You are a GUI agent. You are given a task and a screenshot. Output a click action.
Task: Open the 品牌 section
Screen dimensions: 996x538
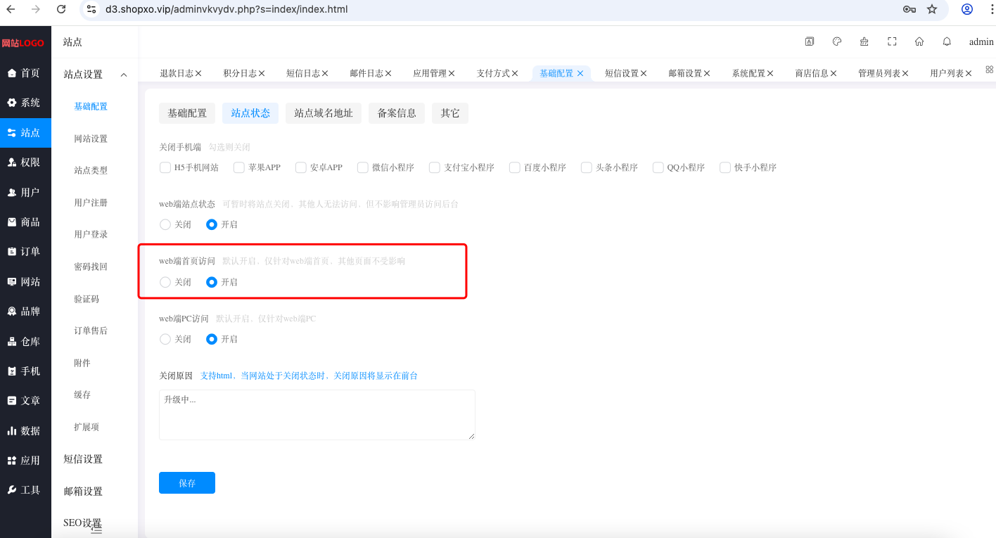tap(25, 312)
